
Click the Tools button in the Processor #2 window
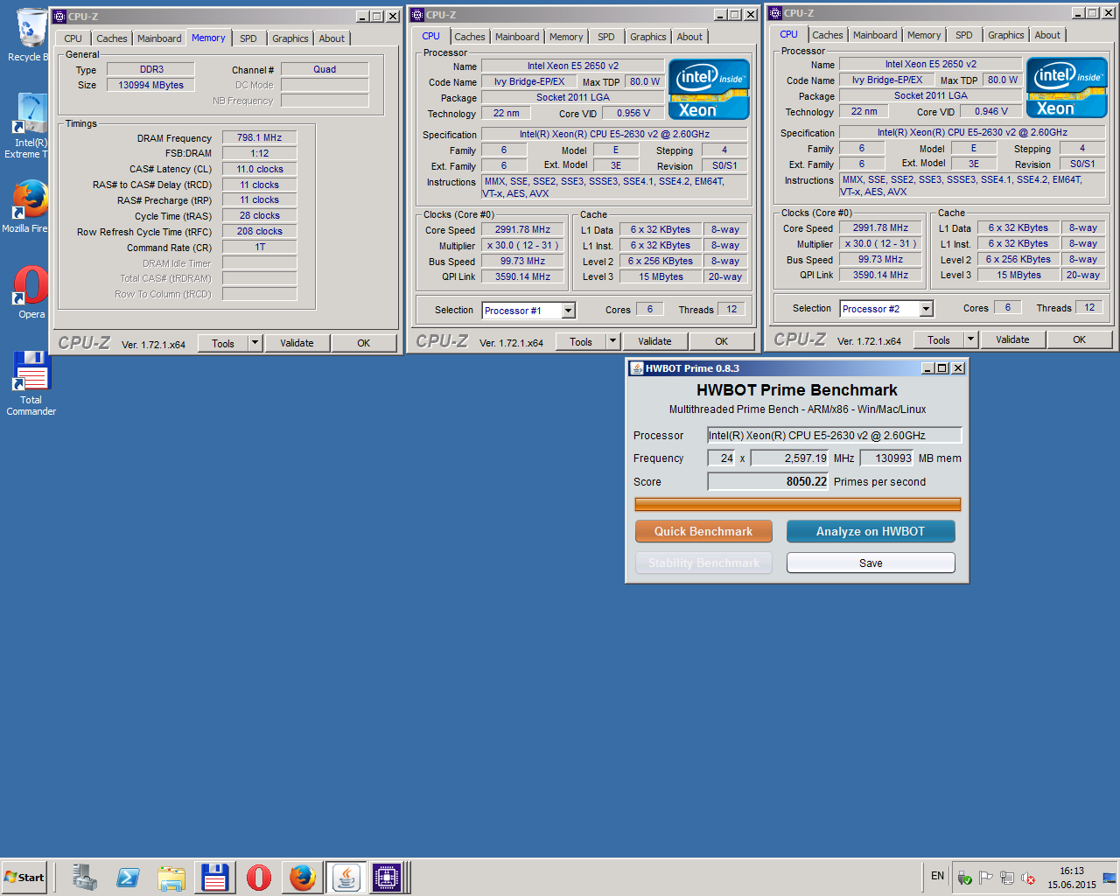coord(939,339)
